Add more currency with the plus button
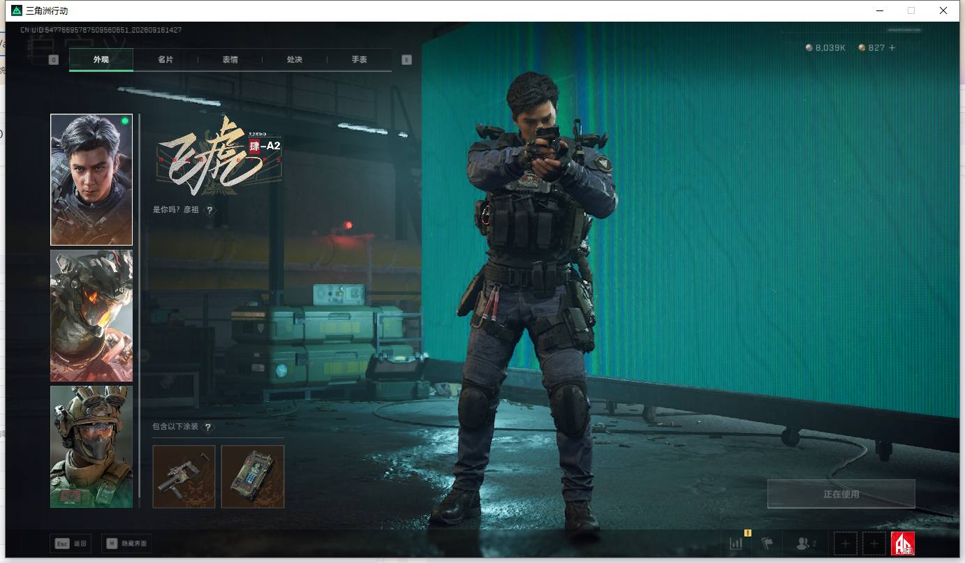The height and width of the screenshot is (563, 965). [x=892, y=48]
